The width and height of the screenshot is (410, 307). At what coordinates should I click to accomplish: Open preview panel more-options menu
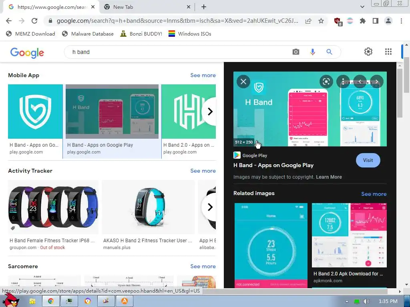click(343, 82)
